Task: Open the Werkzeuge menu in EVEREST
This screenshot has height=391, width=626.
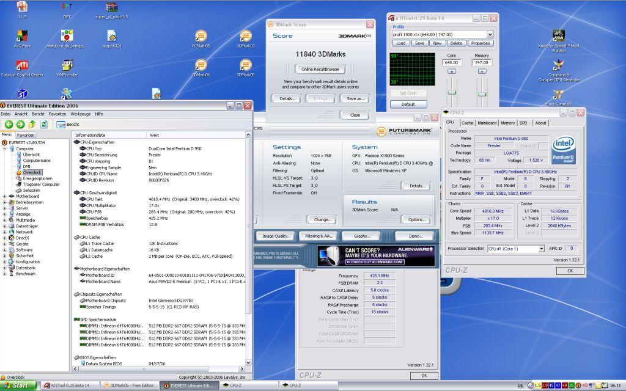Action: click(80, 114)
